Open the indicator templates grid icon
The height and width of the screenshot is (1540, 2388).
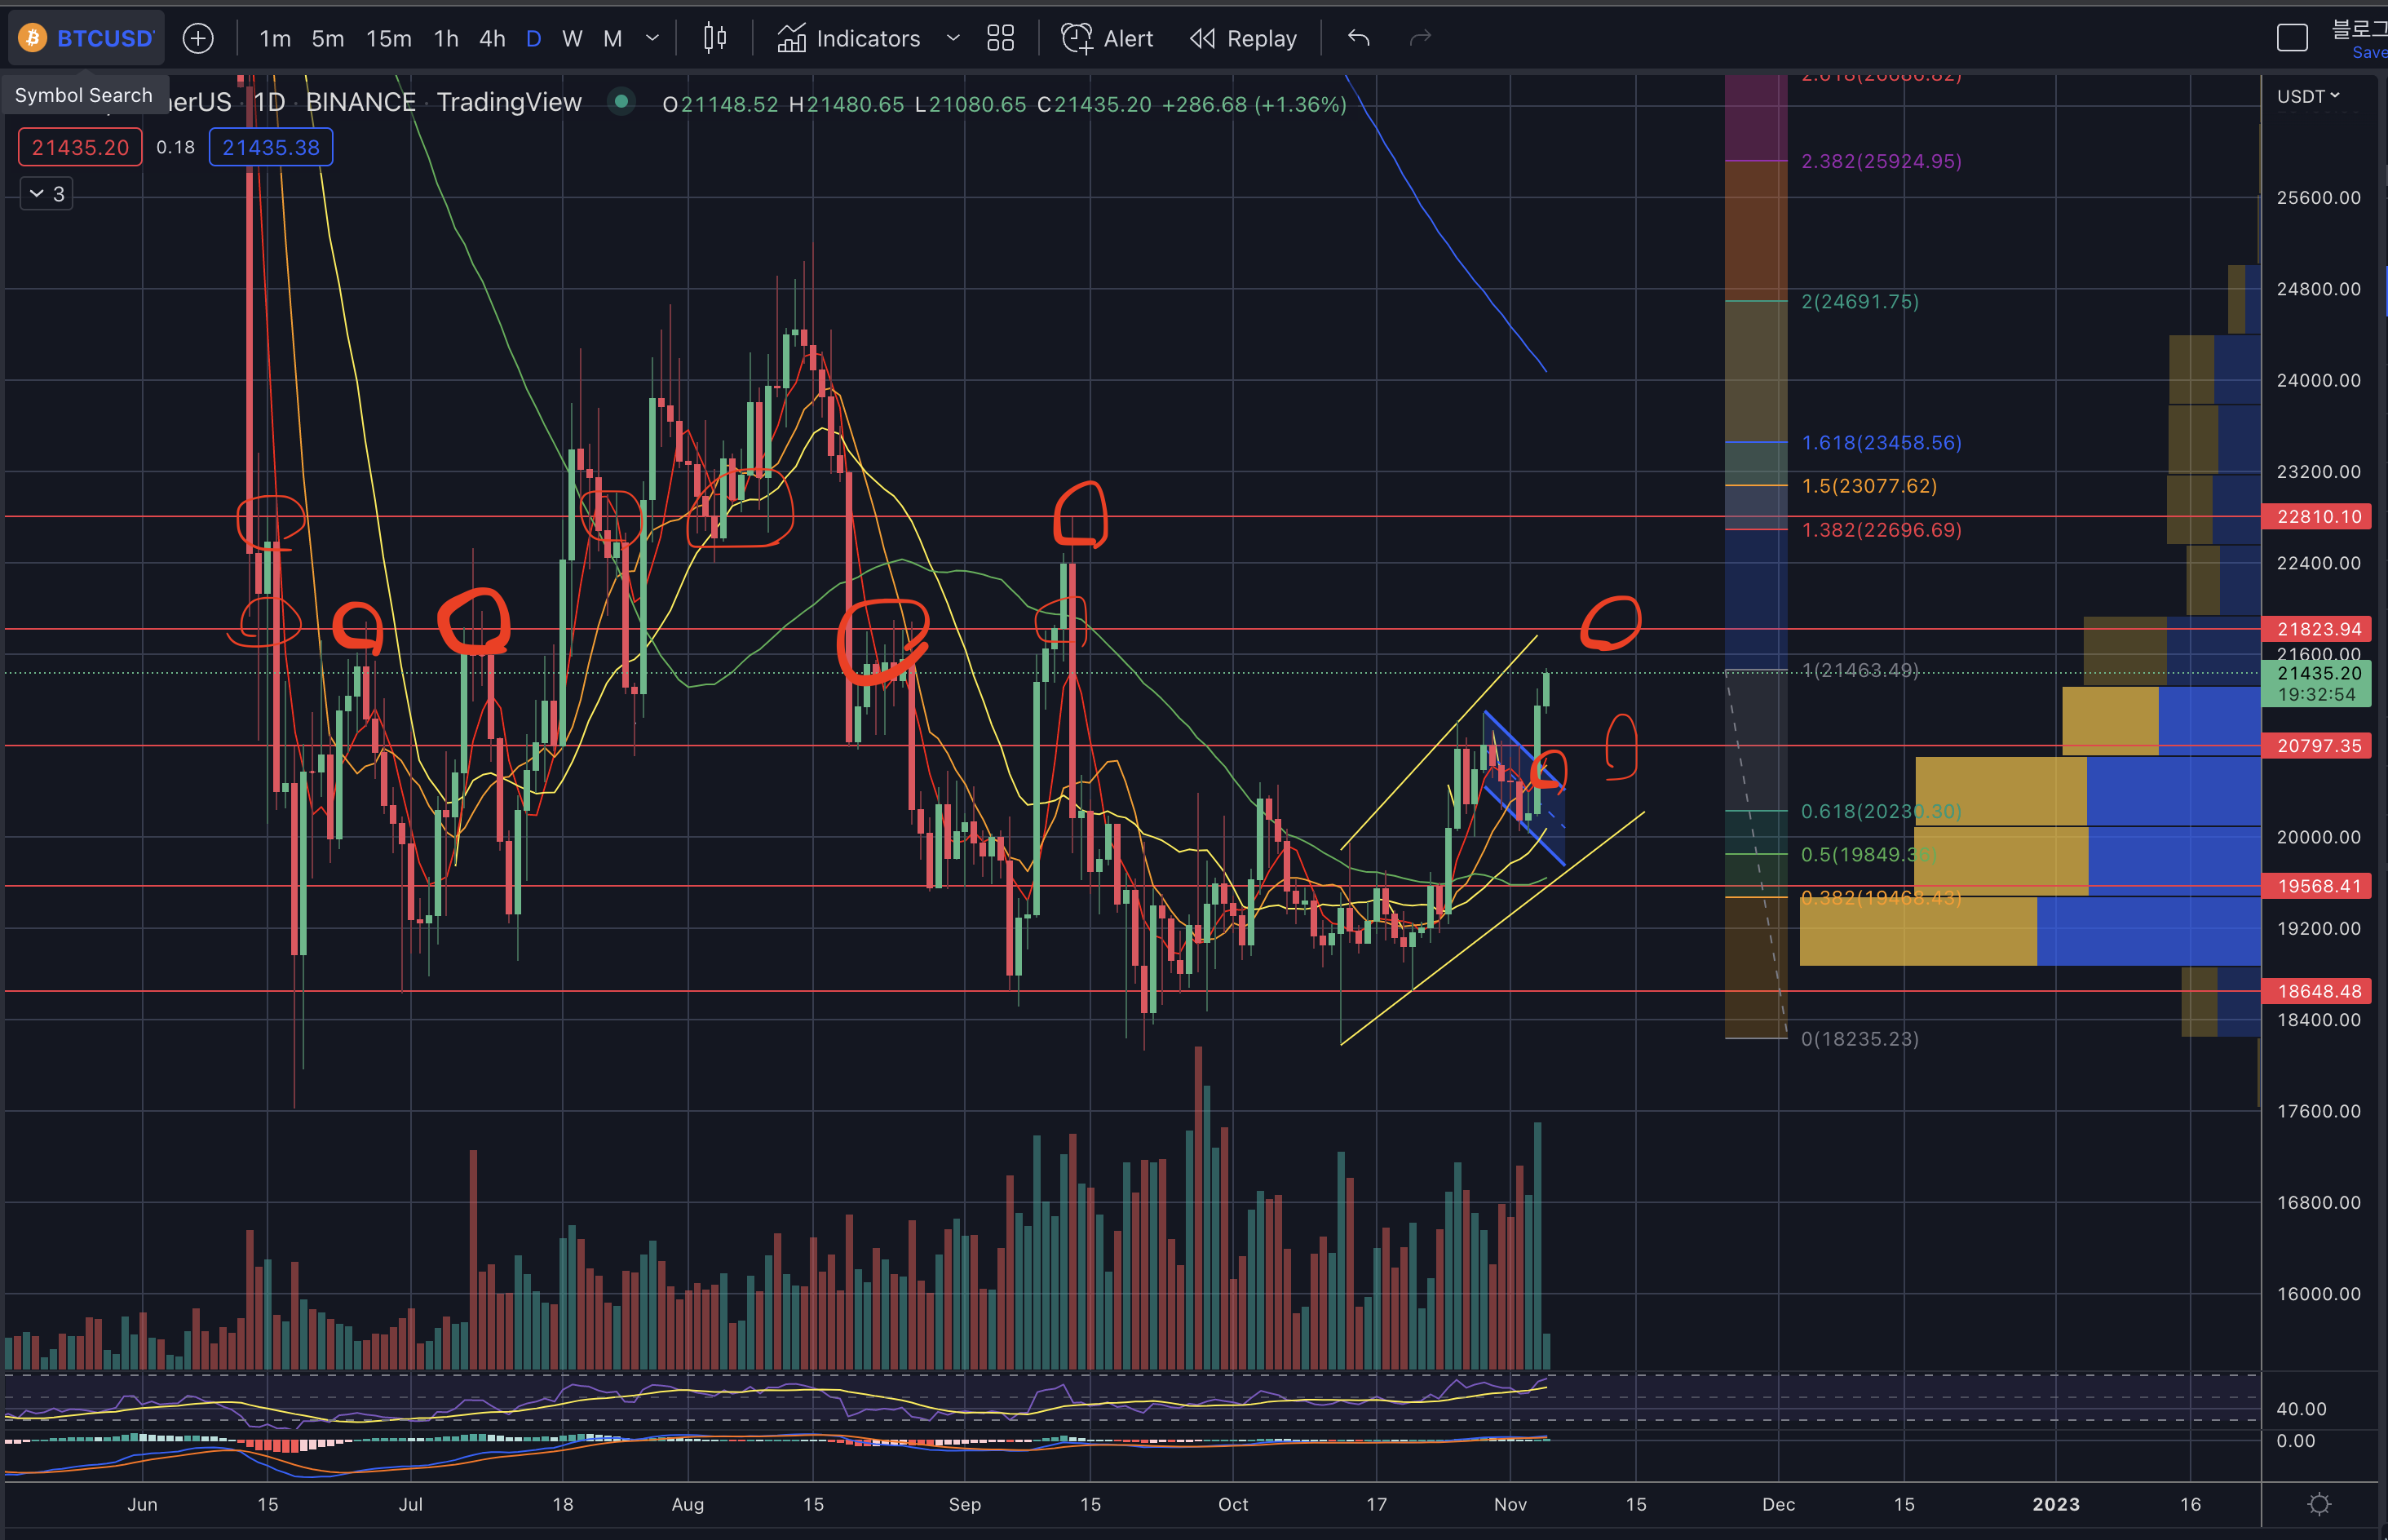(x=1001, y=38)
